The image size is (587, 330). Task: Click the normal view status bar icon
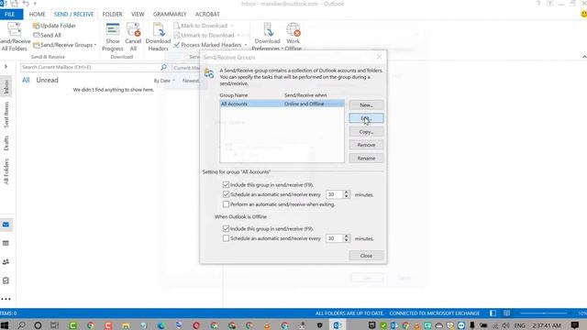[x=493, y=313]
